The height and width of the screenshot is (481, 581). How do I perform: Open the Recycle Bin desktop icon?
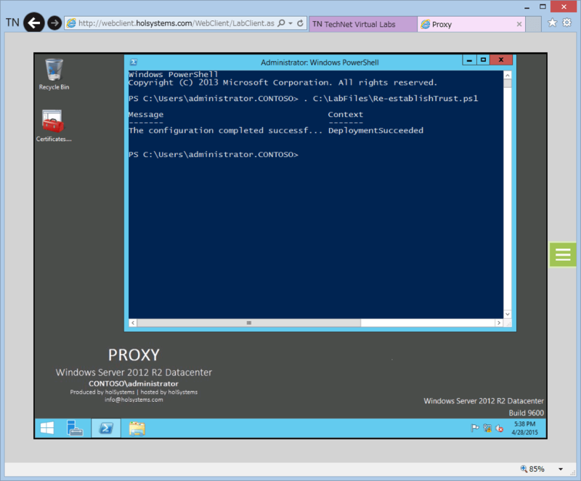(54, 75)
